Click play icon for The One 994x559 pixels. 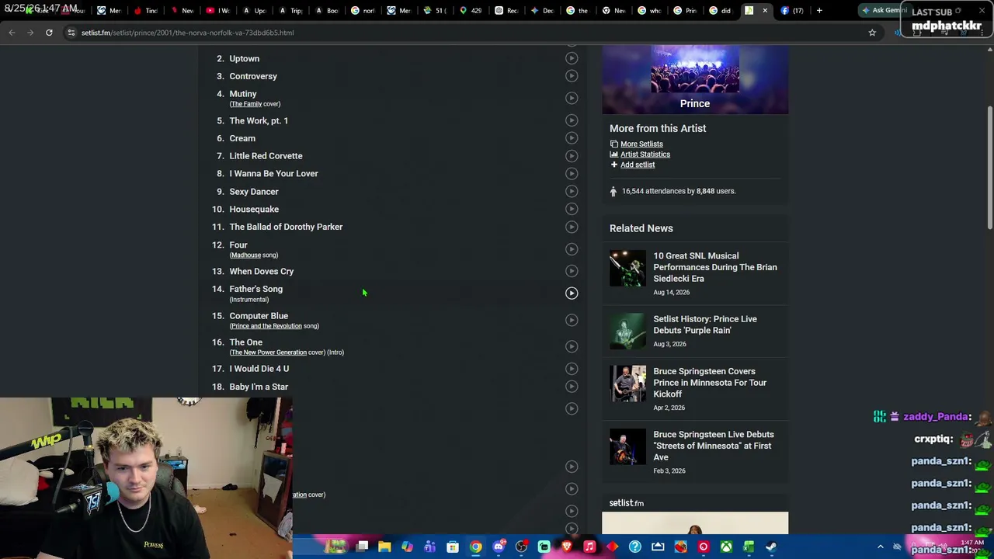click(x=572, y=346)
